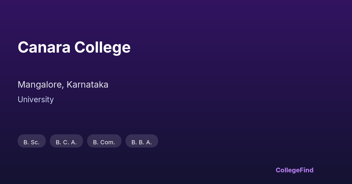
Task: Choose the B. C. A. course pill
Action: tap(66, 142)
